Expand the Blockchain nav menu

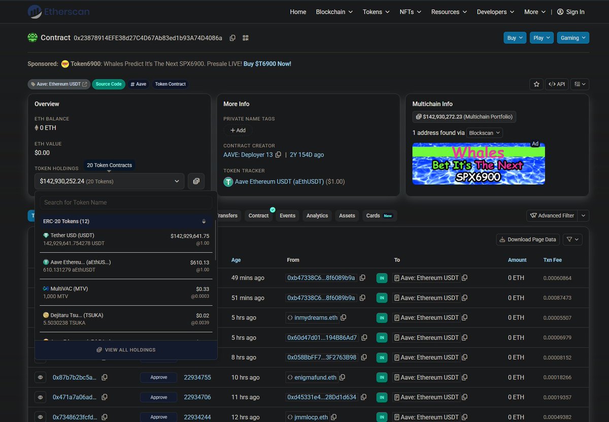(x=334, y=12)
